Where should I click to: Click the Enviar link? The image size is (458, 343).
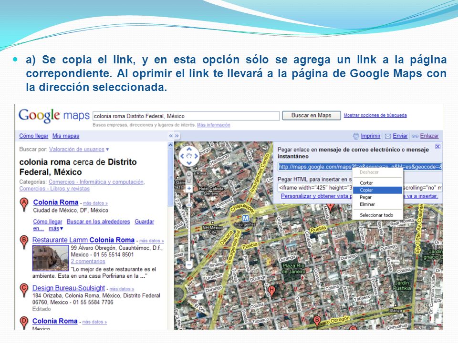(400, 136)
